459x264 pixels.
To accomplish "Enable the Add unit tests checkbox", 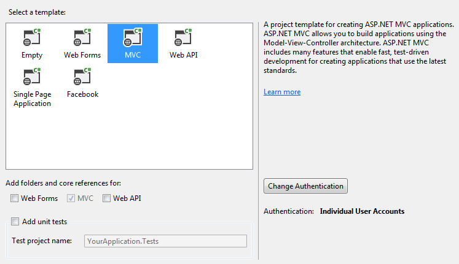I will coord(15,221).
